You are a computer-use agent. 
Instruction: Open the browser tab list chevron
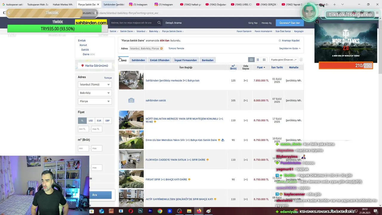(x=343, y=4)
